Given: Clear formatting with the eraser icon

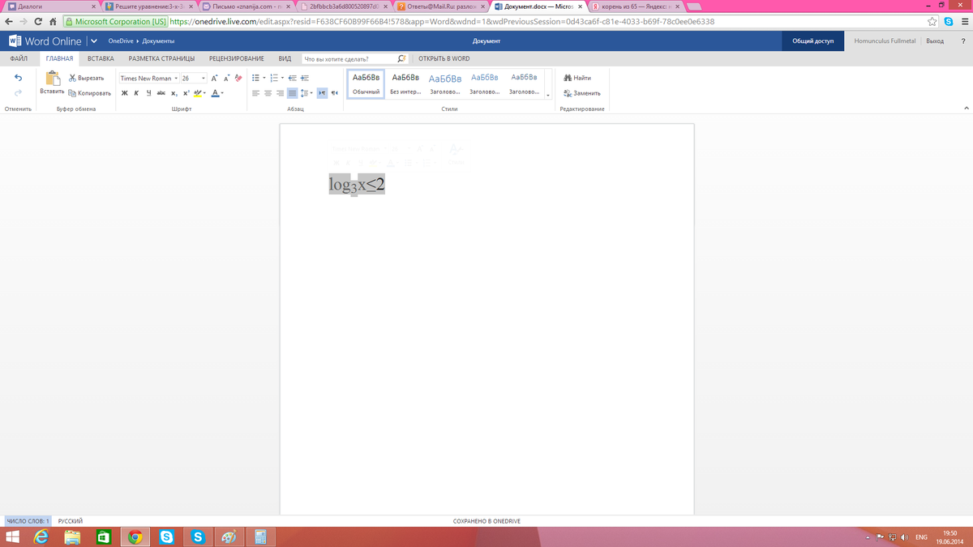Looking at the screenshot, I should point(238,78).
